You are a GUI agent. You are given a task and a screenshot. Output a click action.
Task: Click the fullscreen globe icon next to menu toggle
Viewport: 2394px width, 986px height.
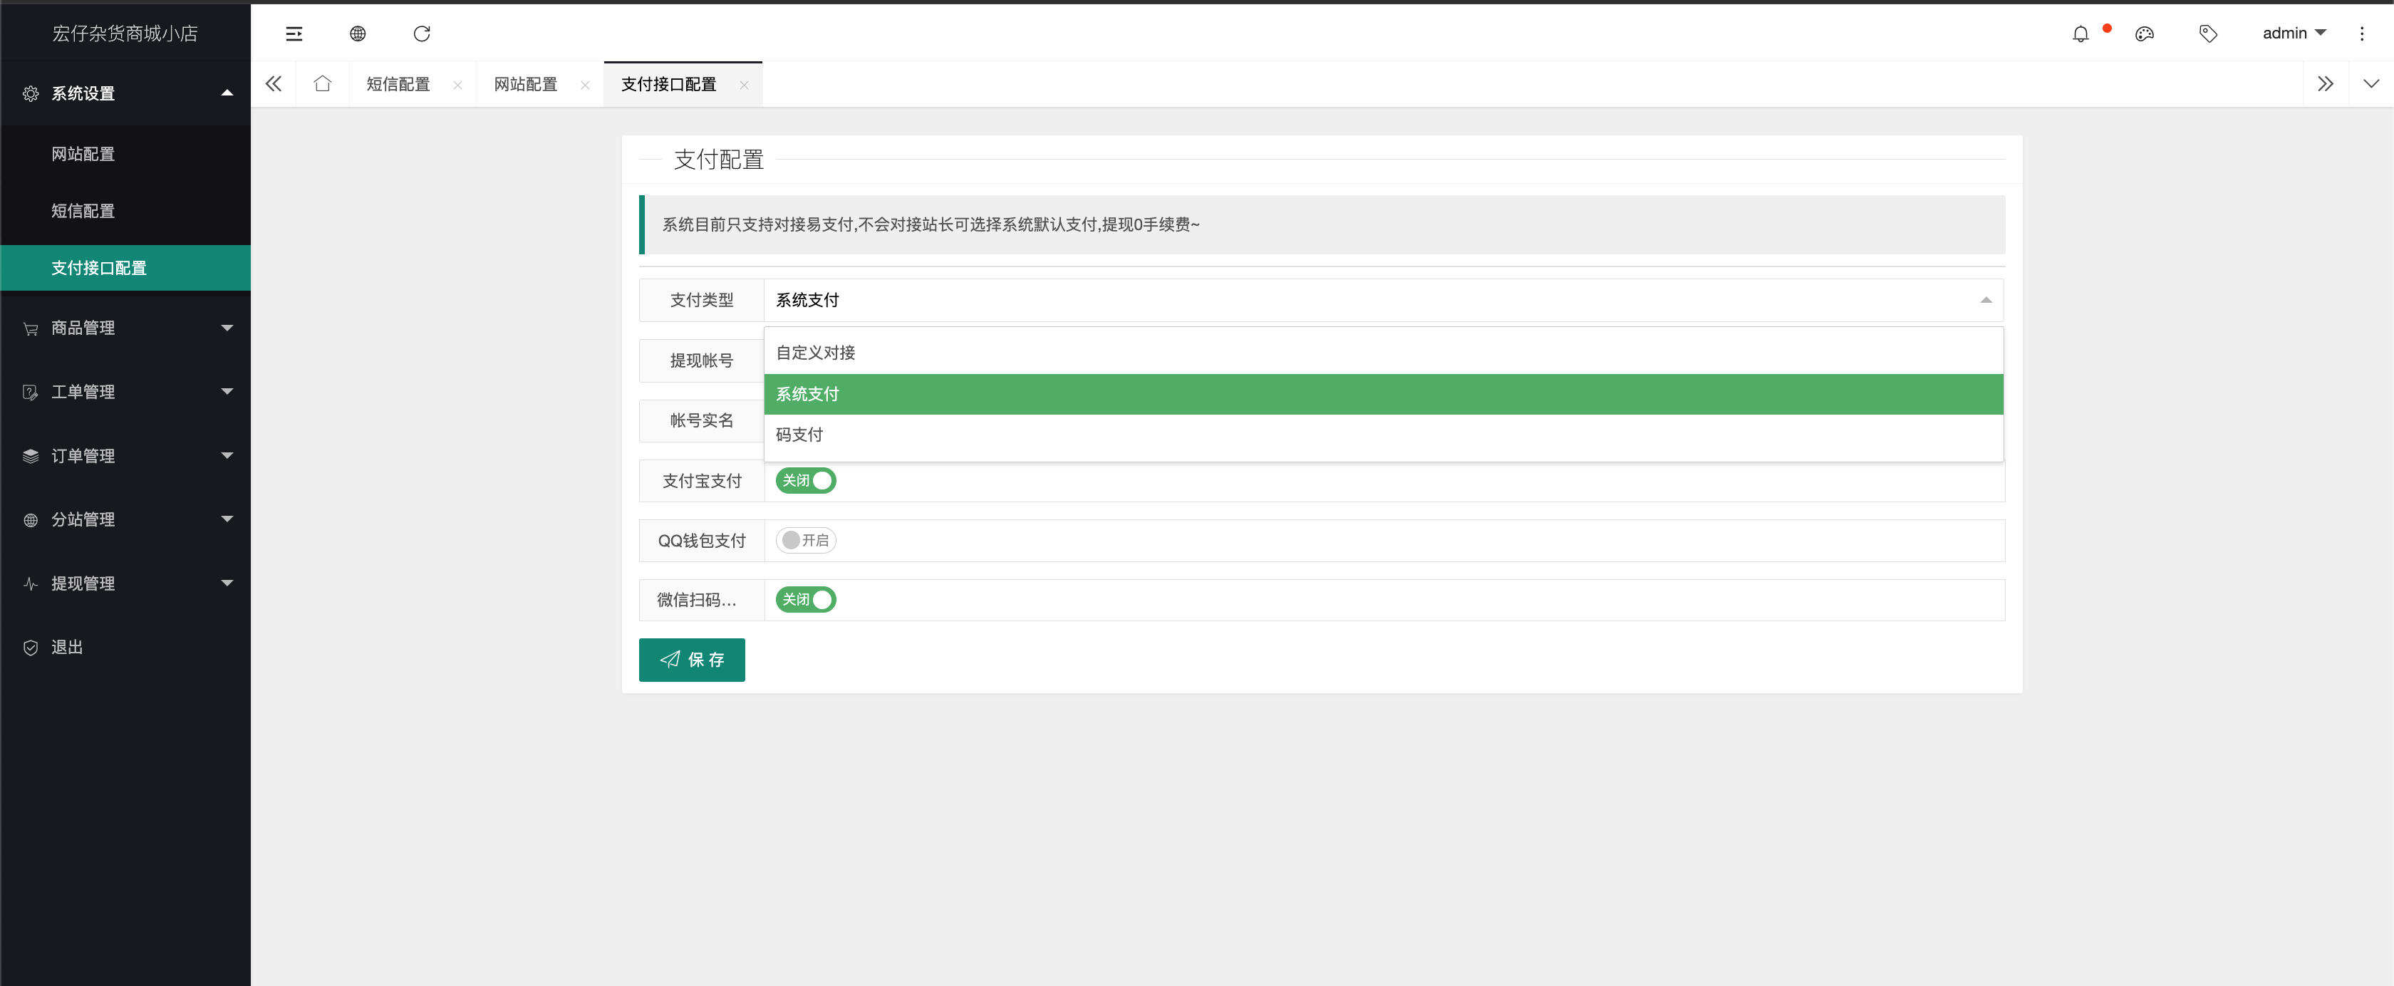click(358, 33)
